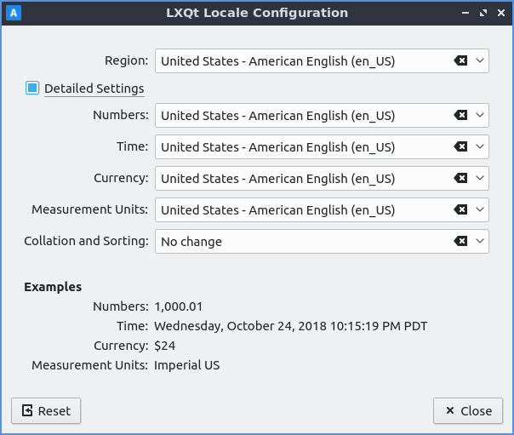Click inside the Region text field
The image size is (514, 435).
(x=298, y=61)
